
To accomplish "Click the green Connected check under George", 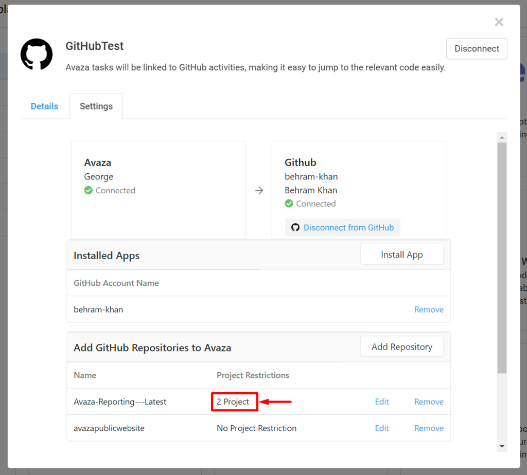I will [89, 190].
